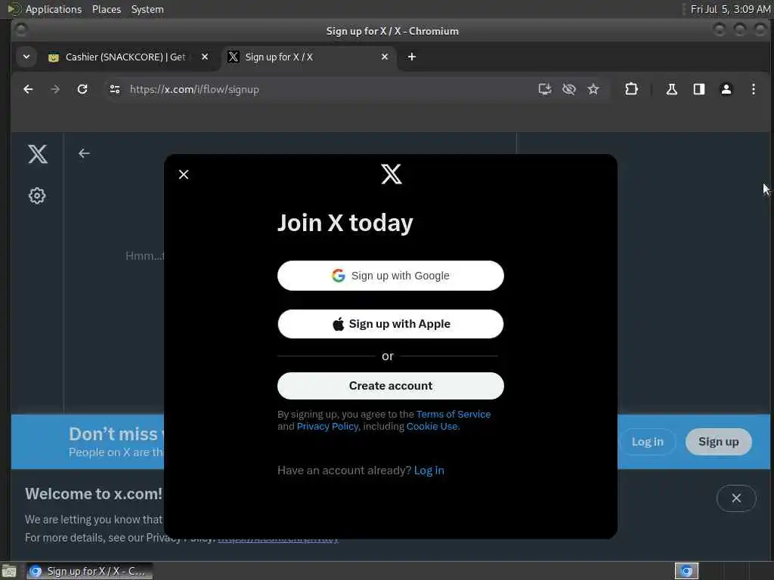
Task: Open a new tab with plus button
Action: click(412, 57)
